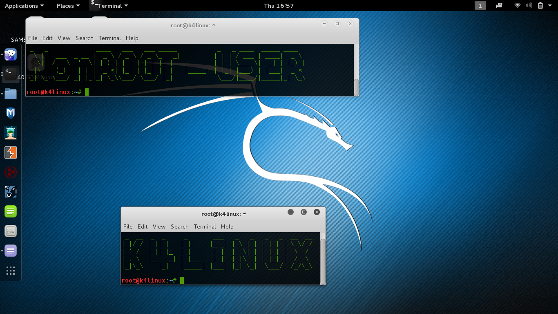Screen dimensions: 558x314
Task: Launch Metasploit from the dock
Action: tap(11, 113)
